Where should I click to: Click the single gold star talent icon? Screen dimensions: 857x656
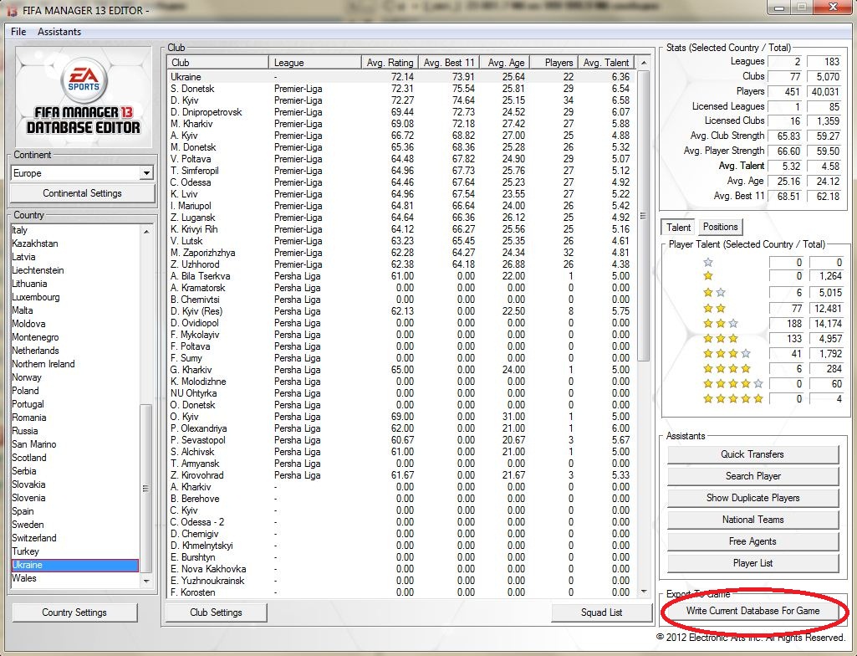pyautogui.click(x=708, y=277)
